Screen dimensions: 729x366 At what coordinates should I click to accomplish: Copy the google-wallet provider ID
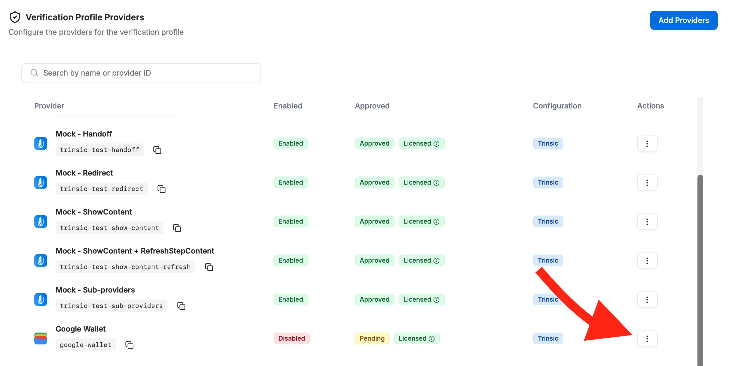click(x=129, y=345)
